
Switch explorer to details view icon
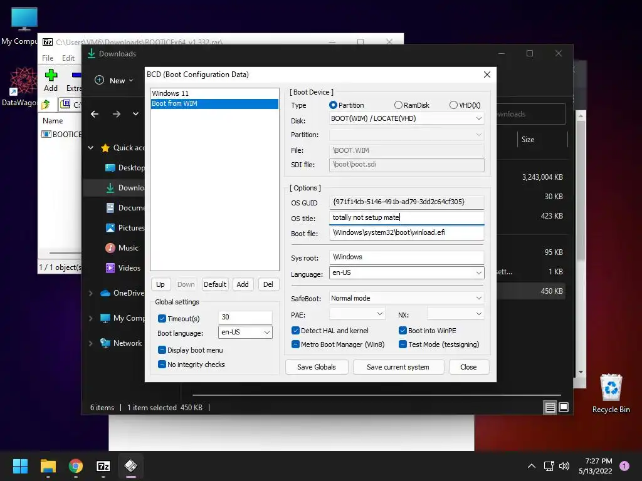coord(550,407)
